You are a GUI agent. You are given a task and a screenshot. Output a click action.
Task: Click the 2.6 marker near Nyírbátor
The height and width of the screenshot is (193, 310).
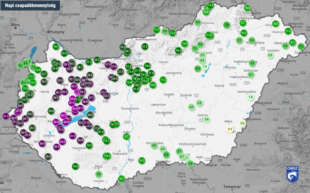click(x=270, y=55)
